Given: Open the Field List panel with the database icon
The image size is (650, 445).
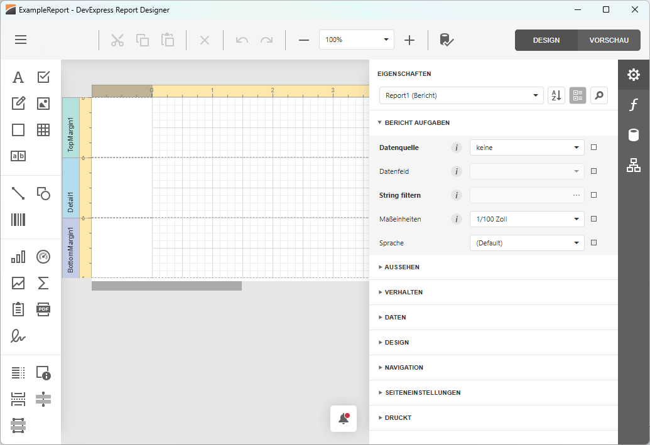Looking at the screenshot, I should point(633,135).
